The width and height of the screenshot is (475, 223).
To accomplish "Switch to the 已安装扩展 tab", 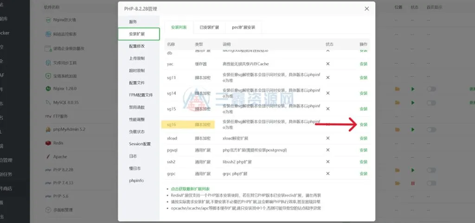I will pos(209,27).
